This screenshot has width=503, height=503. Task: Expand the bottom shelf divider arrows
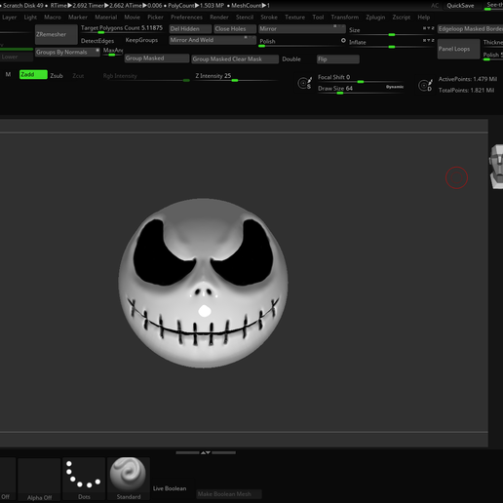tap(206, 452)
